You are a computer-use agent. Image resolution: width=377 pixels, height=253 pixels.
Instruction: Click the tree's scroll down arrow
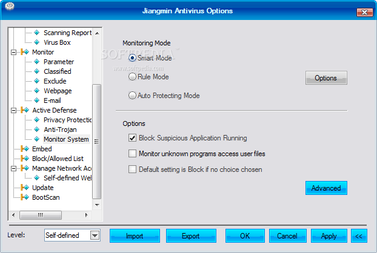click(x=97, y=205)
